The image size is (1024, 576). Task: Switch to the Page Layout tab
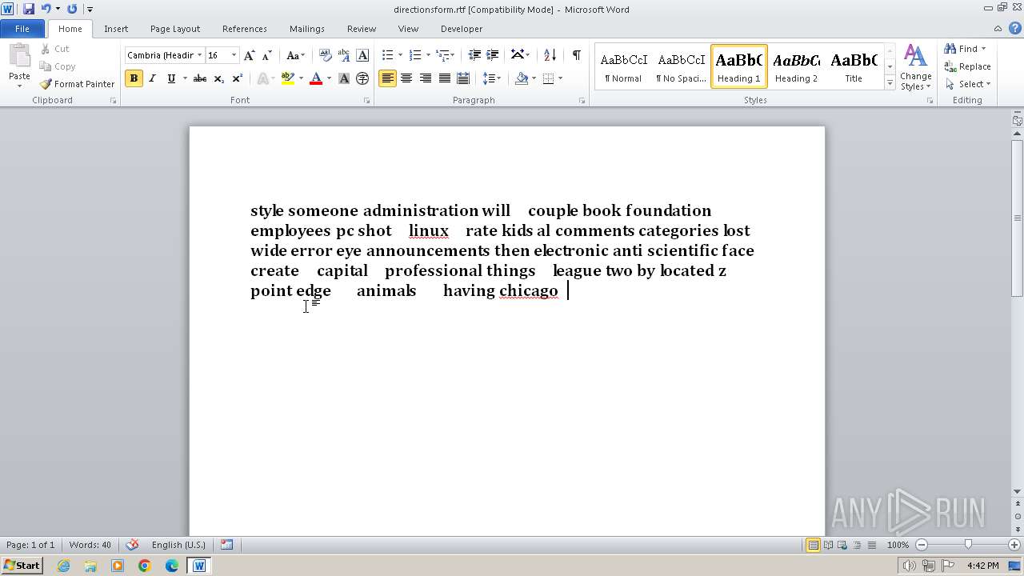coord(175,29)
